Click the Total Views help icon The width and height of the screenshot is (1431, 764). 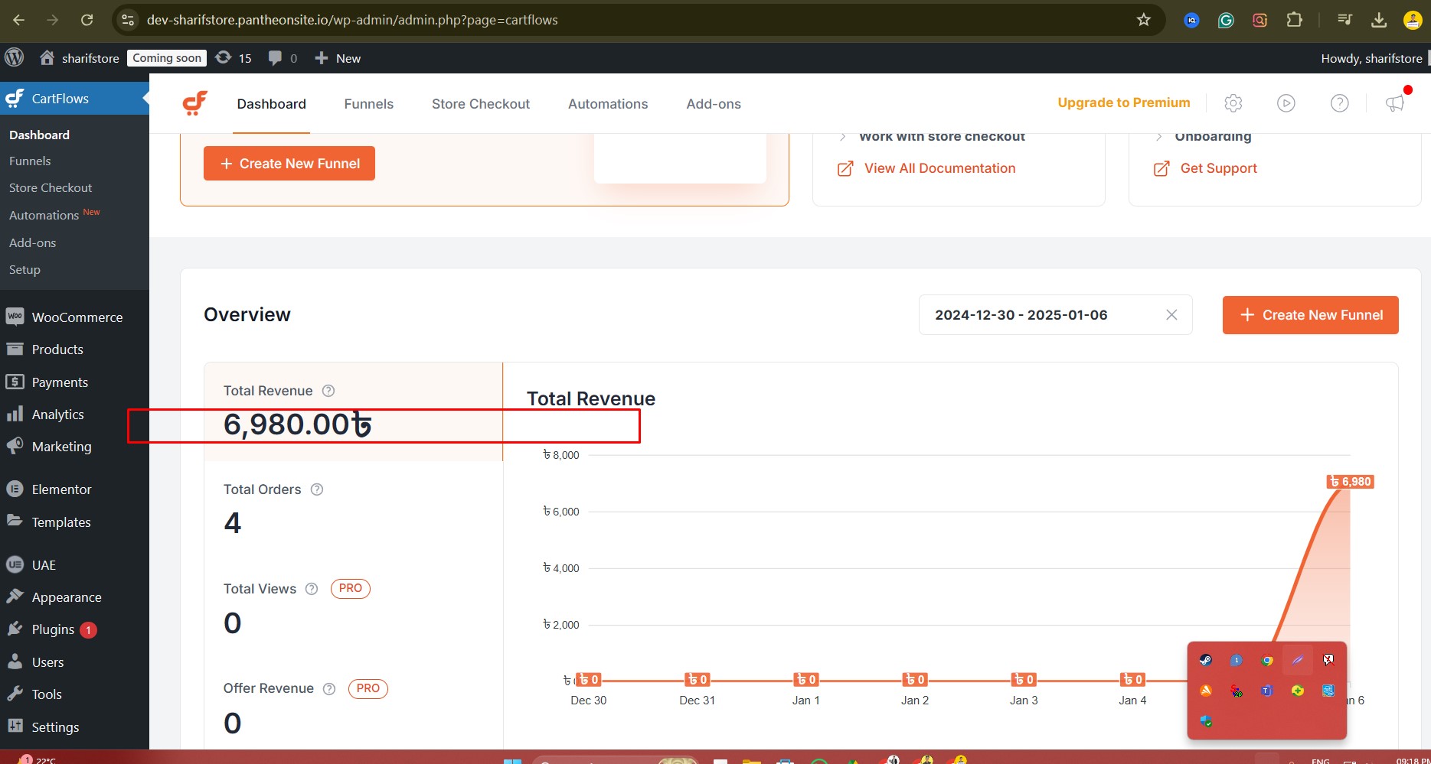pyautogui.click(x=312, y=589)
